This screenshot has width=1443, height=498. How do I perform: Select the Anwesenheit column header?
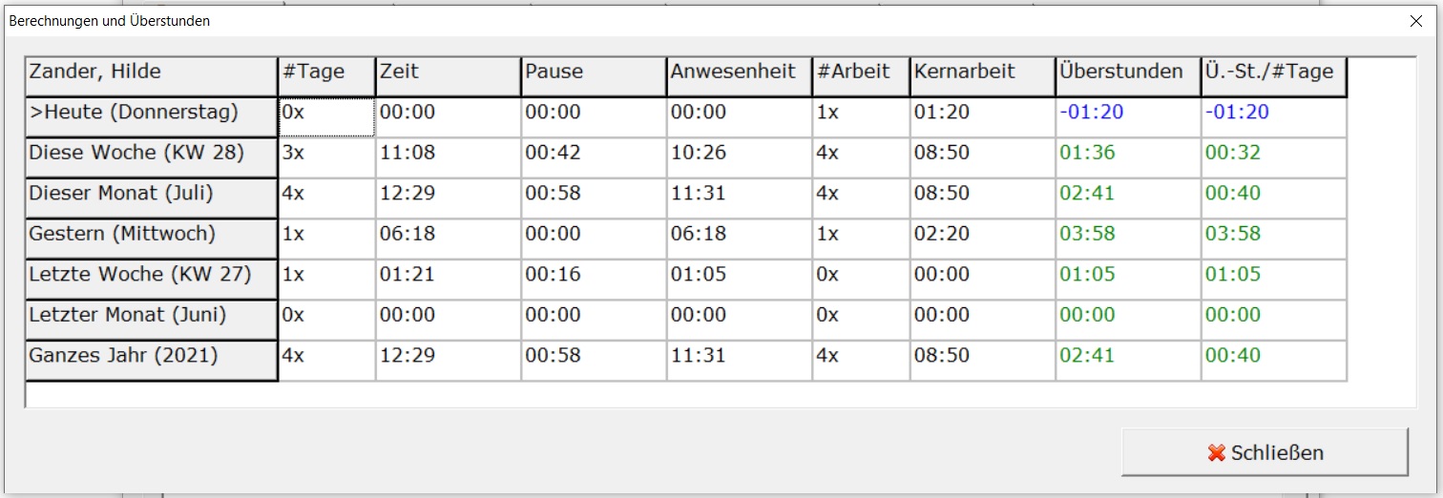tap(740, 76)
